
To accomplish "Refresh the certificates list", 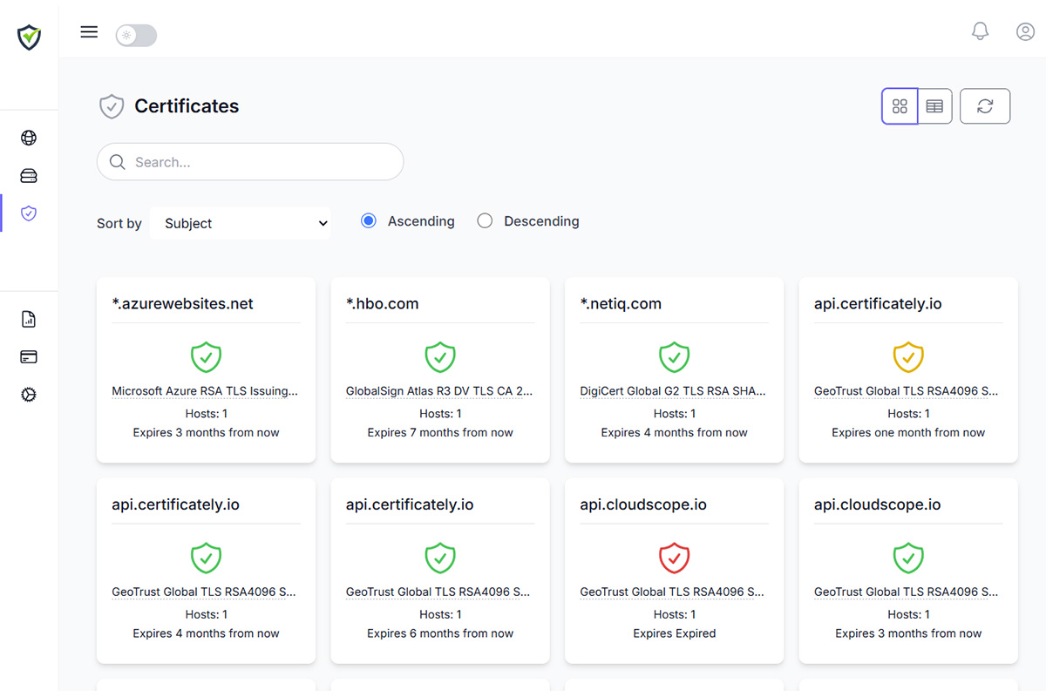I will [985, 106].
